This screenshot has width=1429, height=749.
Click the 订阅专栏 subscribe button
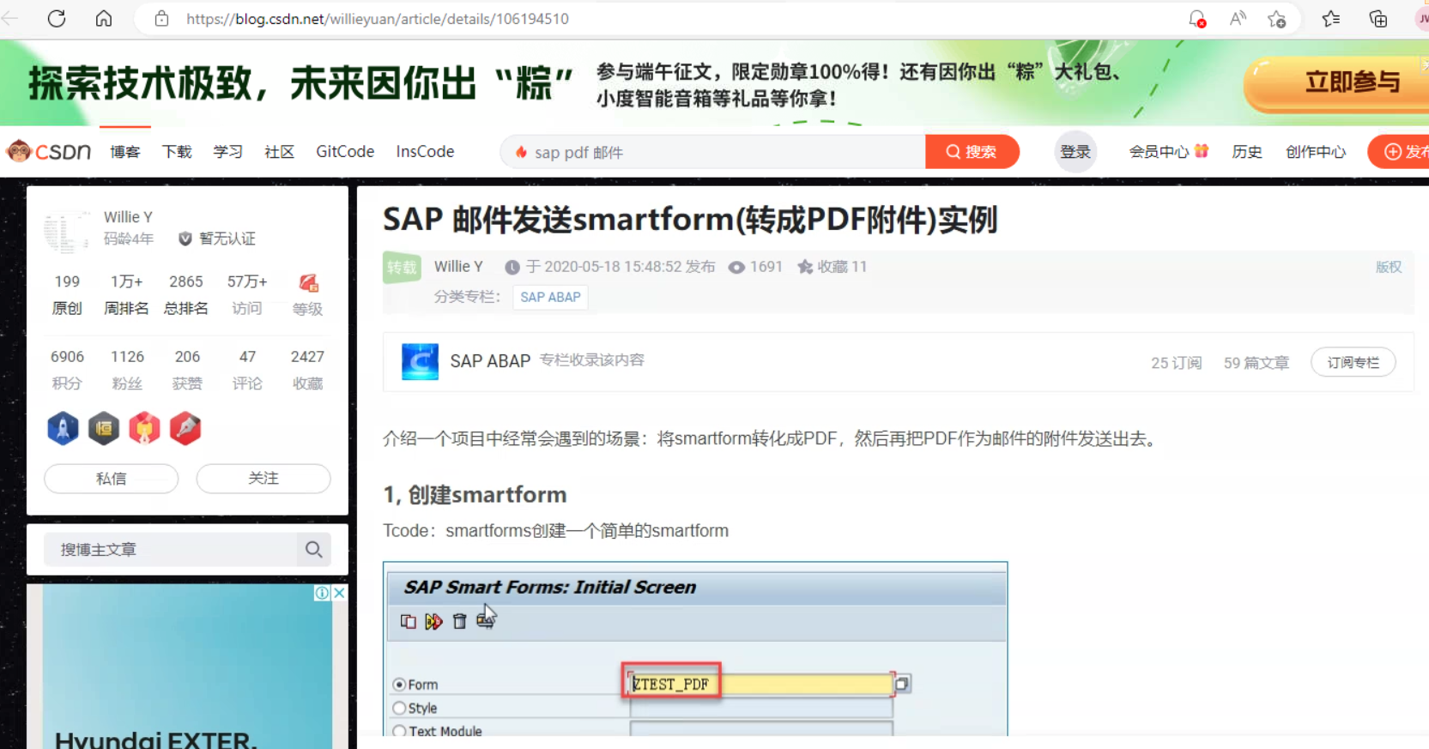coord(1353,362)
